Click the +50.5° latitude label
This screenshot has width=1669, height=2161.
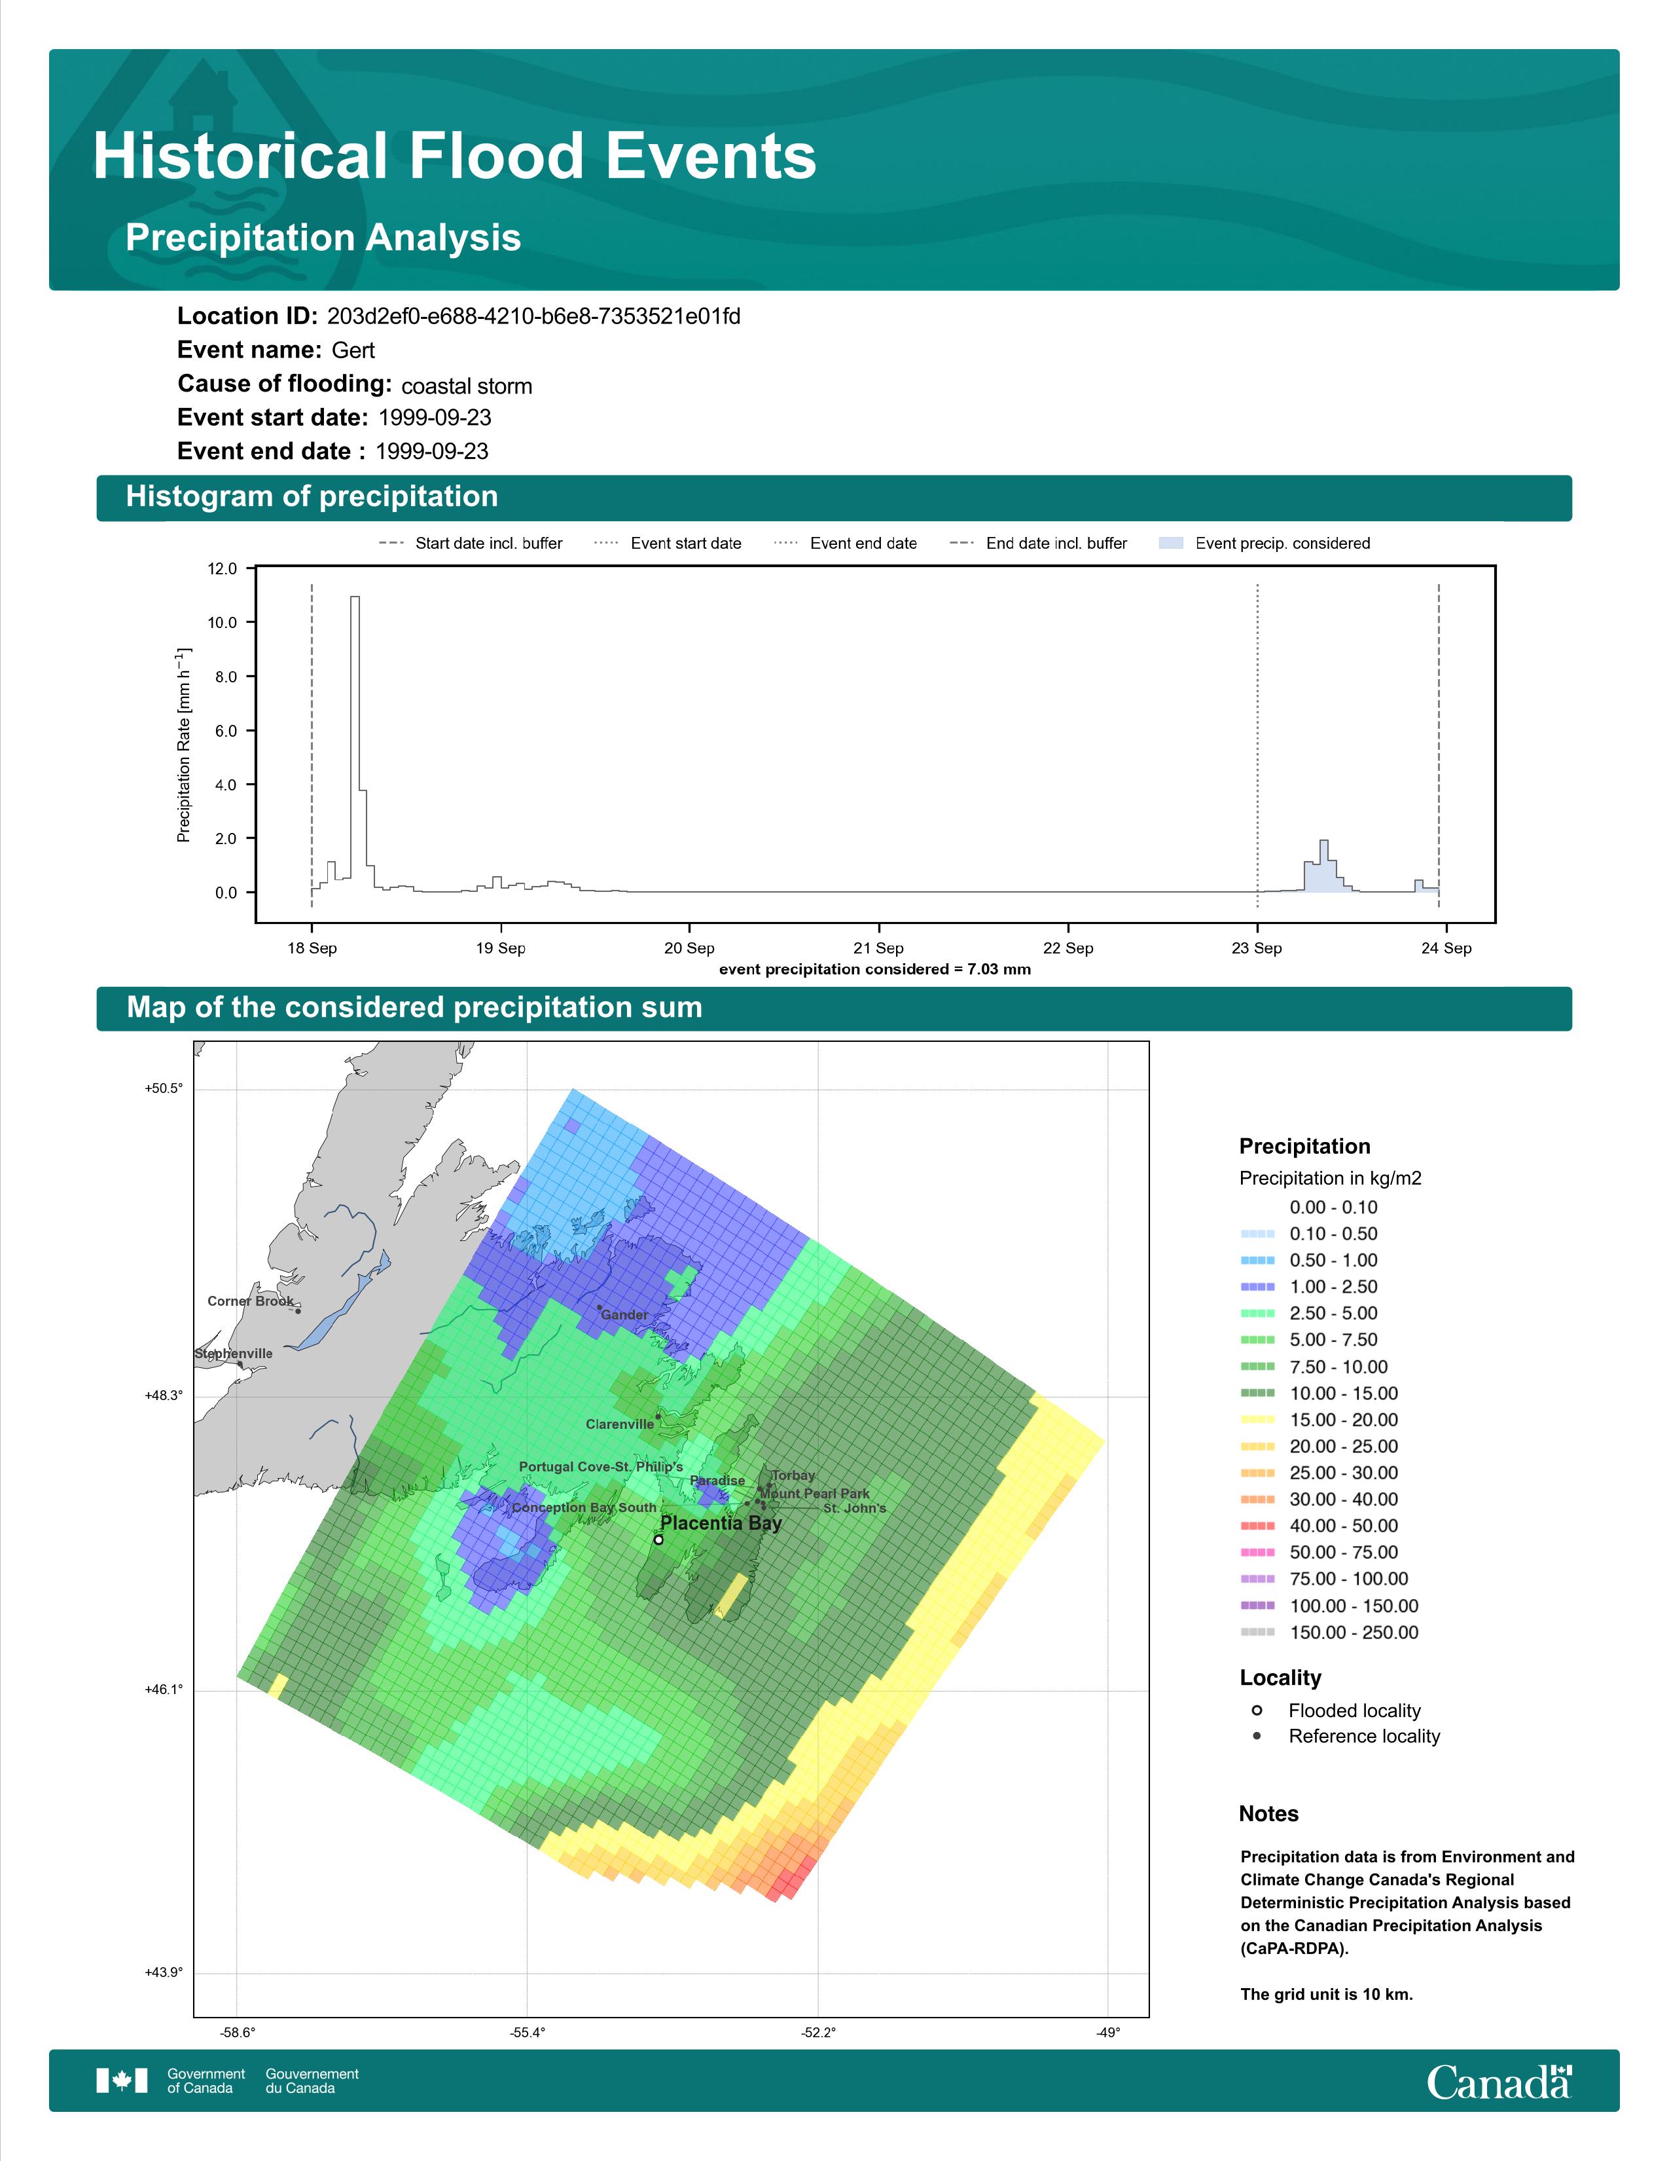tap(164, 1088)
